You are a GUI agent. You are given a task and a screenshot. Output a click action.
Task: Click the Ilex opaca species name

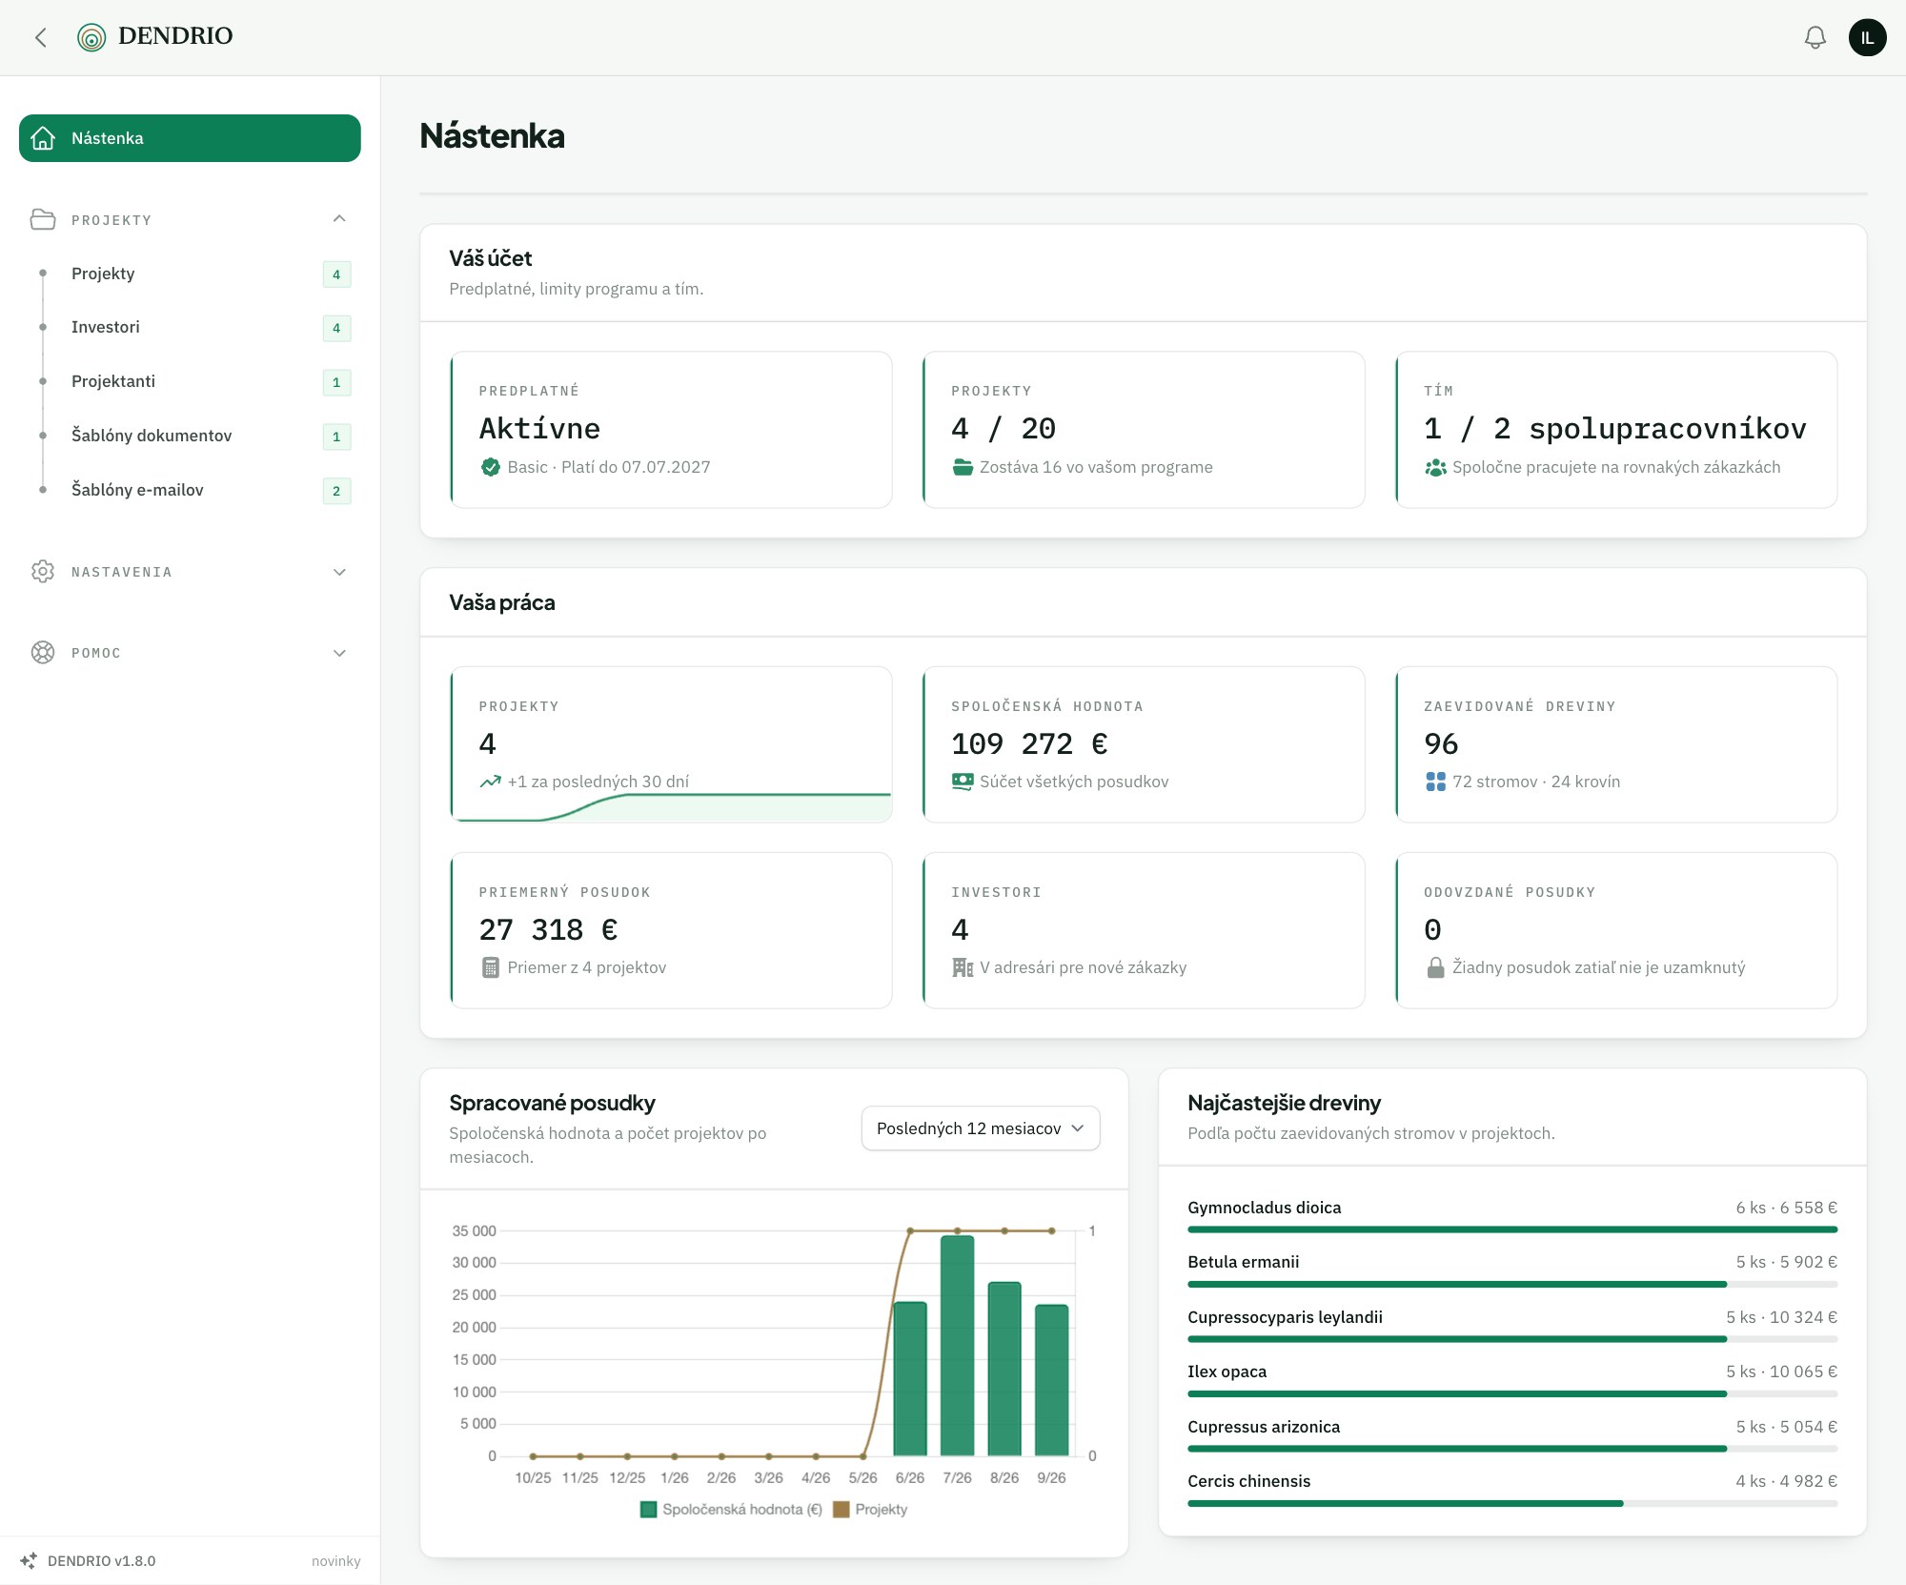[1227, 1372]
